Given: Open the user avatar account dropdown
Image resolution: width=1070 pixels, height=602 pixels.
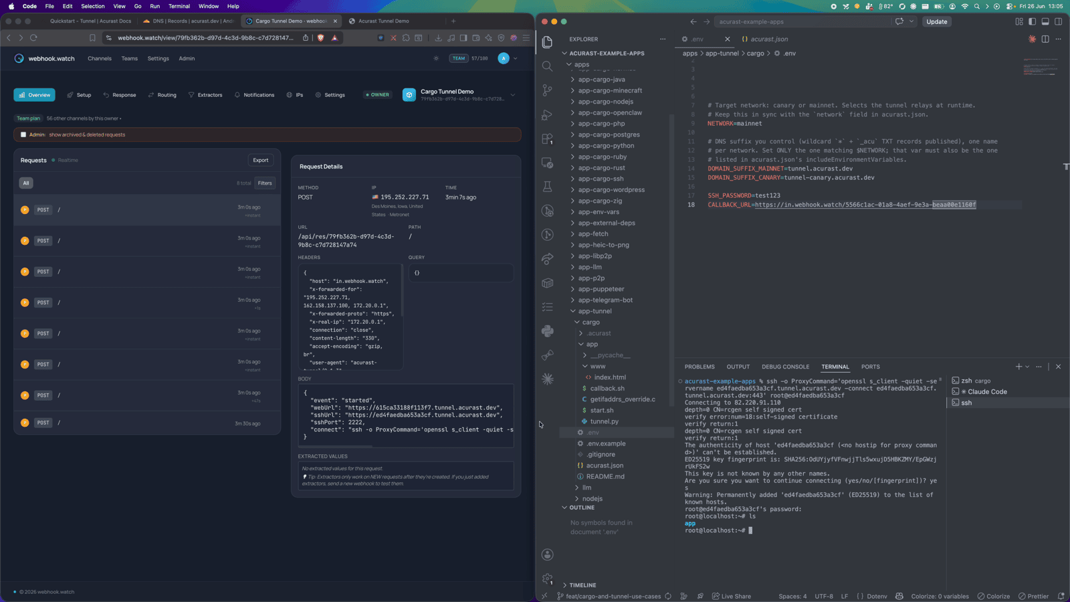Looking at the screenshot, I should (x=508, y=58).
